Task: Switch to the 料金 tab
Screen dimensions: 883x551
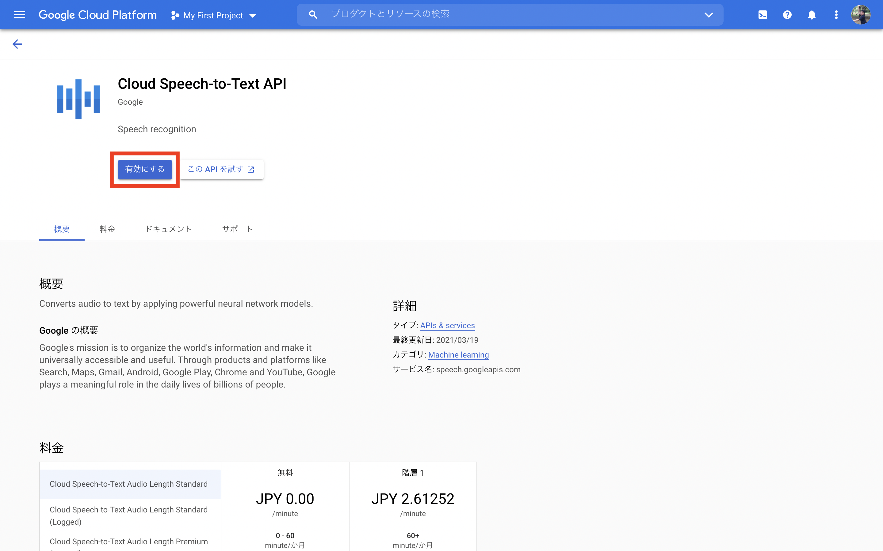Action: click(107, 229)
